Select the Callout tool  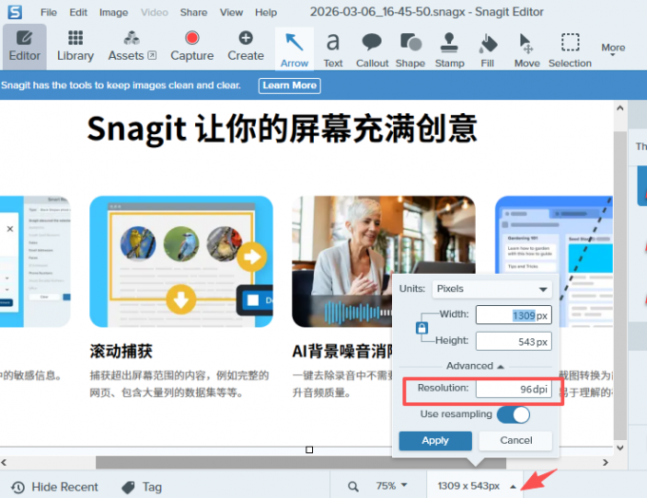click(372, 49)
